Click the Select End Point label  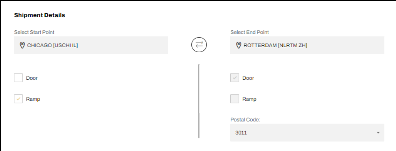[250, 32]
